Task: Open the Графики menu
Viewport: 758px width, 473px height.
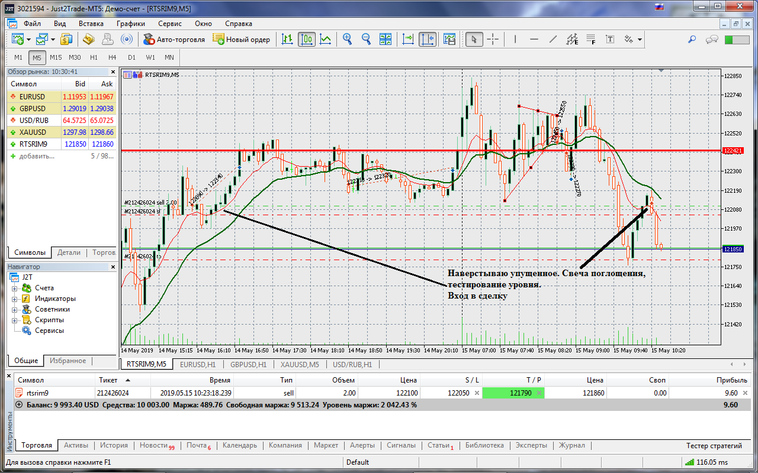Action: pyautogui.click(x=131, y=24)
